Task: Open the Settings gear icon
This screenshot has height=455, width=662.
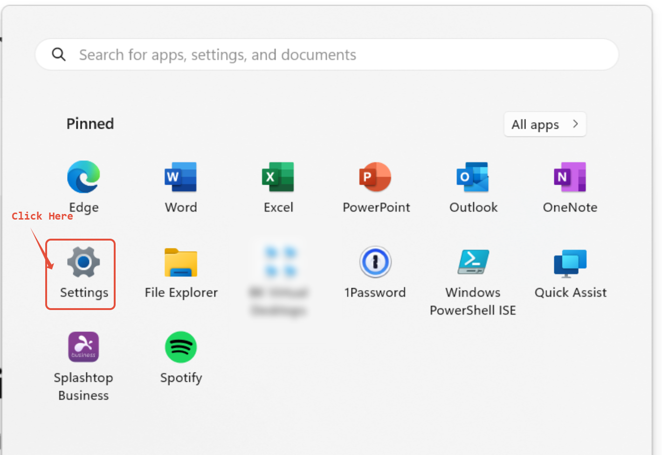Action: [x=83, y=262]
